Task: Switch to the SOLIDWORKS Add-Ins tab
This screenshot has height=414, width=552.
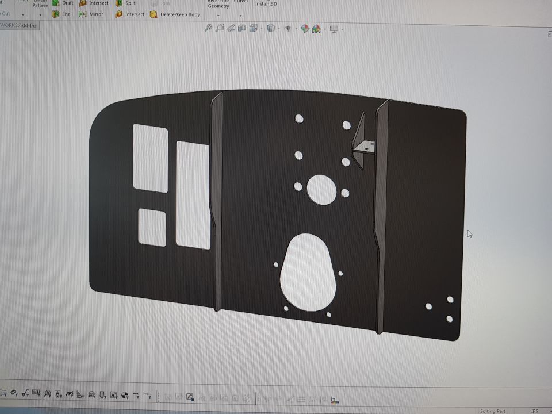Action: pos(19,25)
